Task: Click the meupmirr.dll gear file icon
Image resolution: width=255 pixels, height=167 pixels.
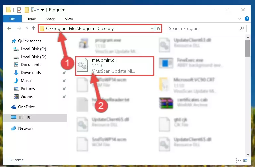Action: coord(82,65)
